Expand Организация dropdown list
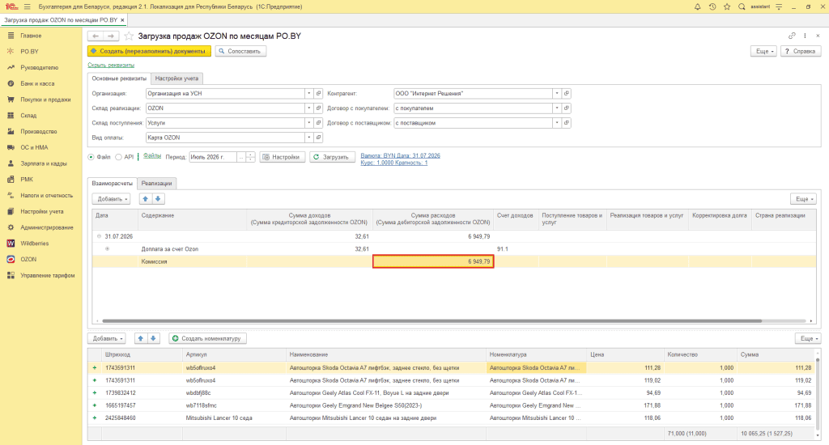Viewport: 829px width, 445px height. pos(308,93)
